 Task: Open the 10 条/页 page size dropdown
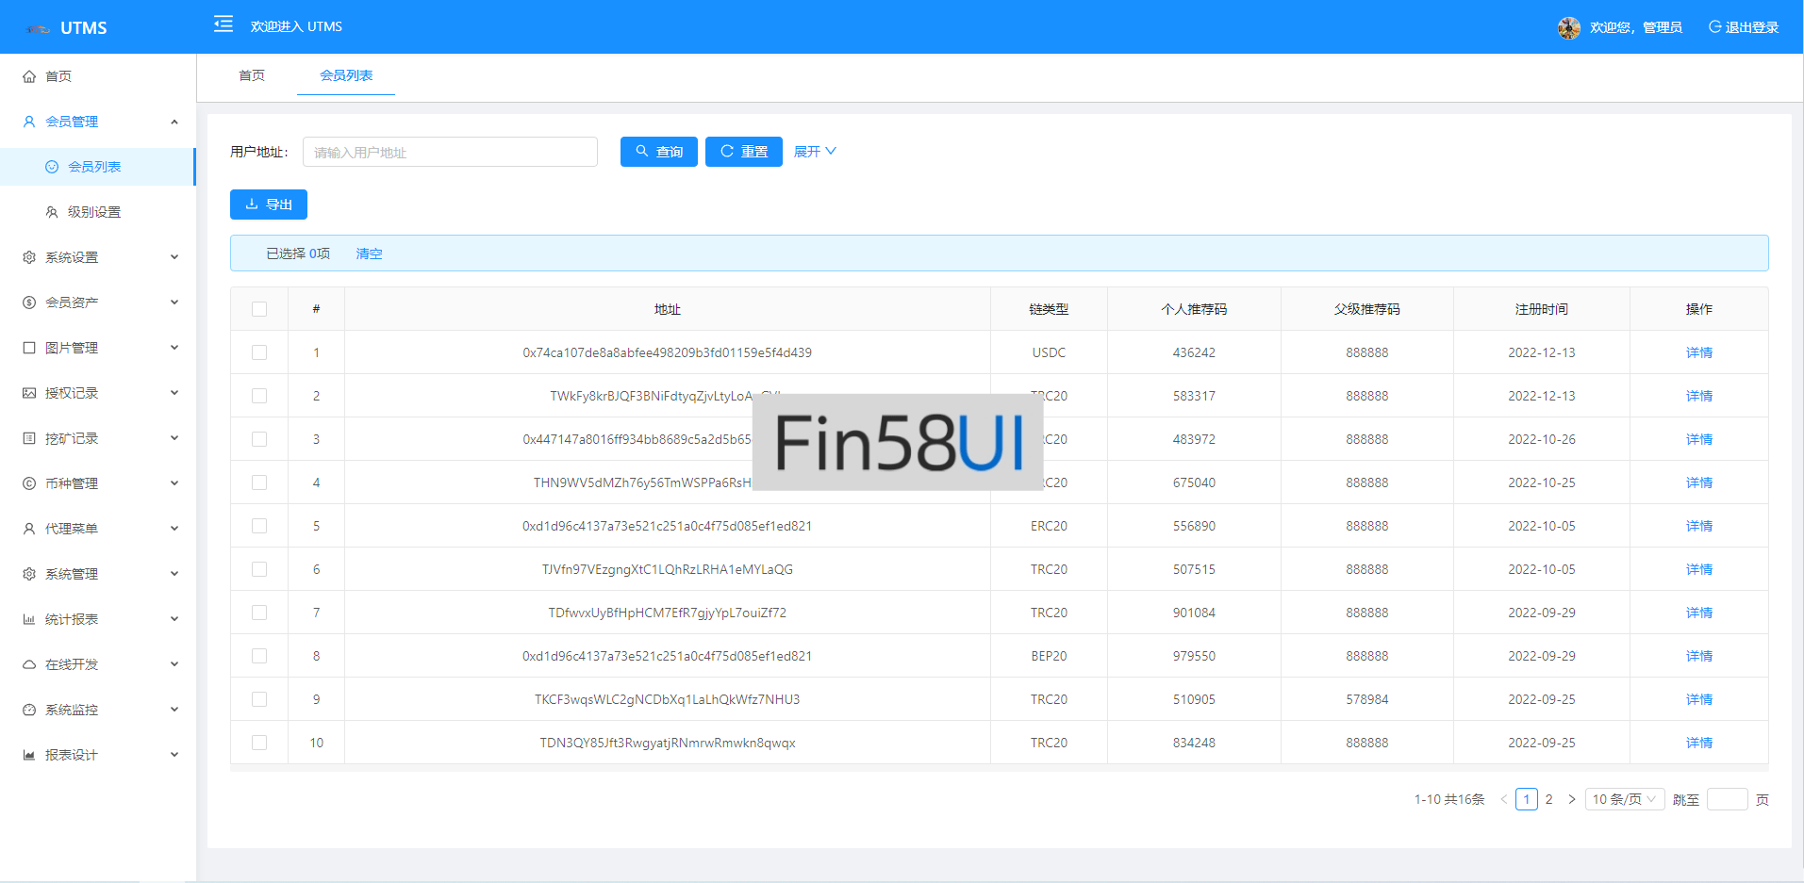pyautogui.click(x=1624, y=799)
